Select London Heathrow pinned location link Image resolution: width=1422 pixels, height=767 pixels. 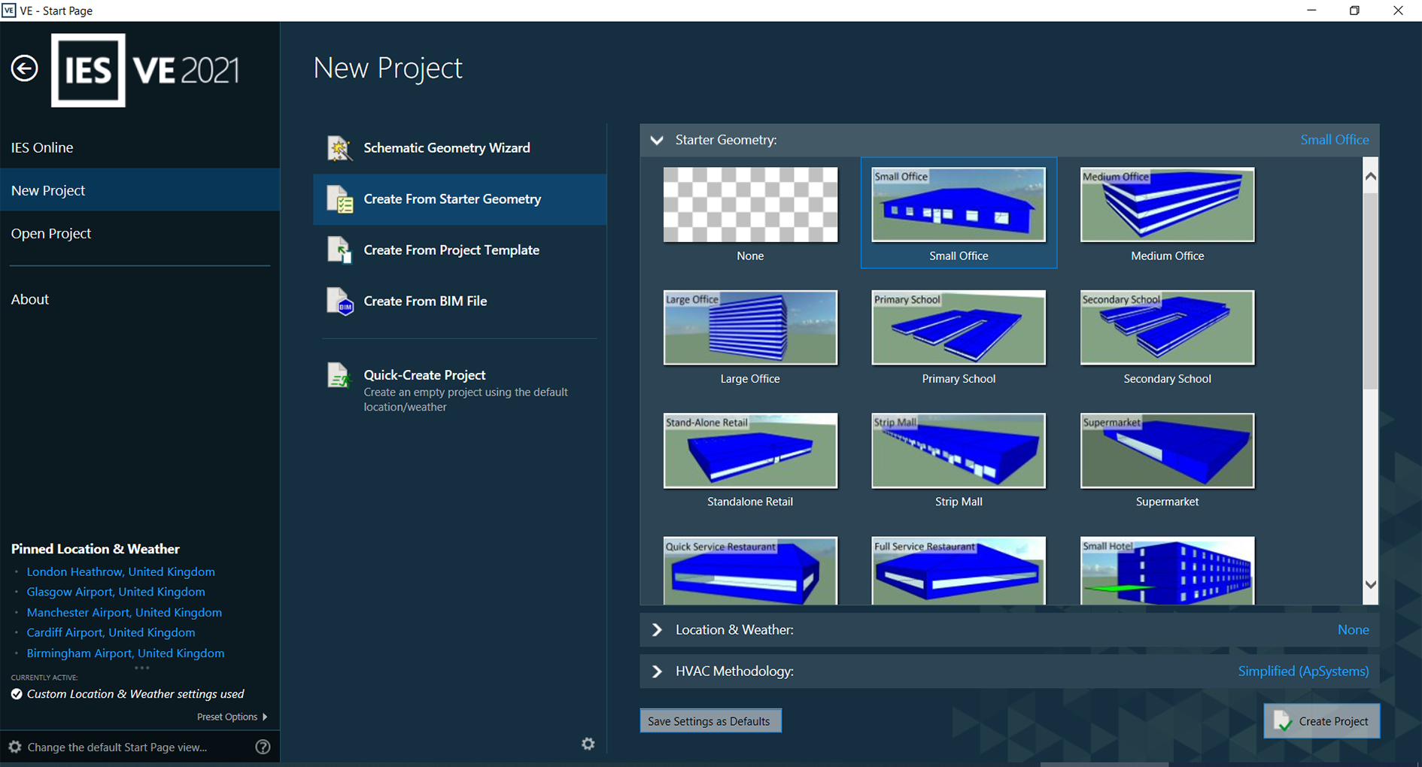click(120, 572)
